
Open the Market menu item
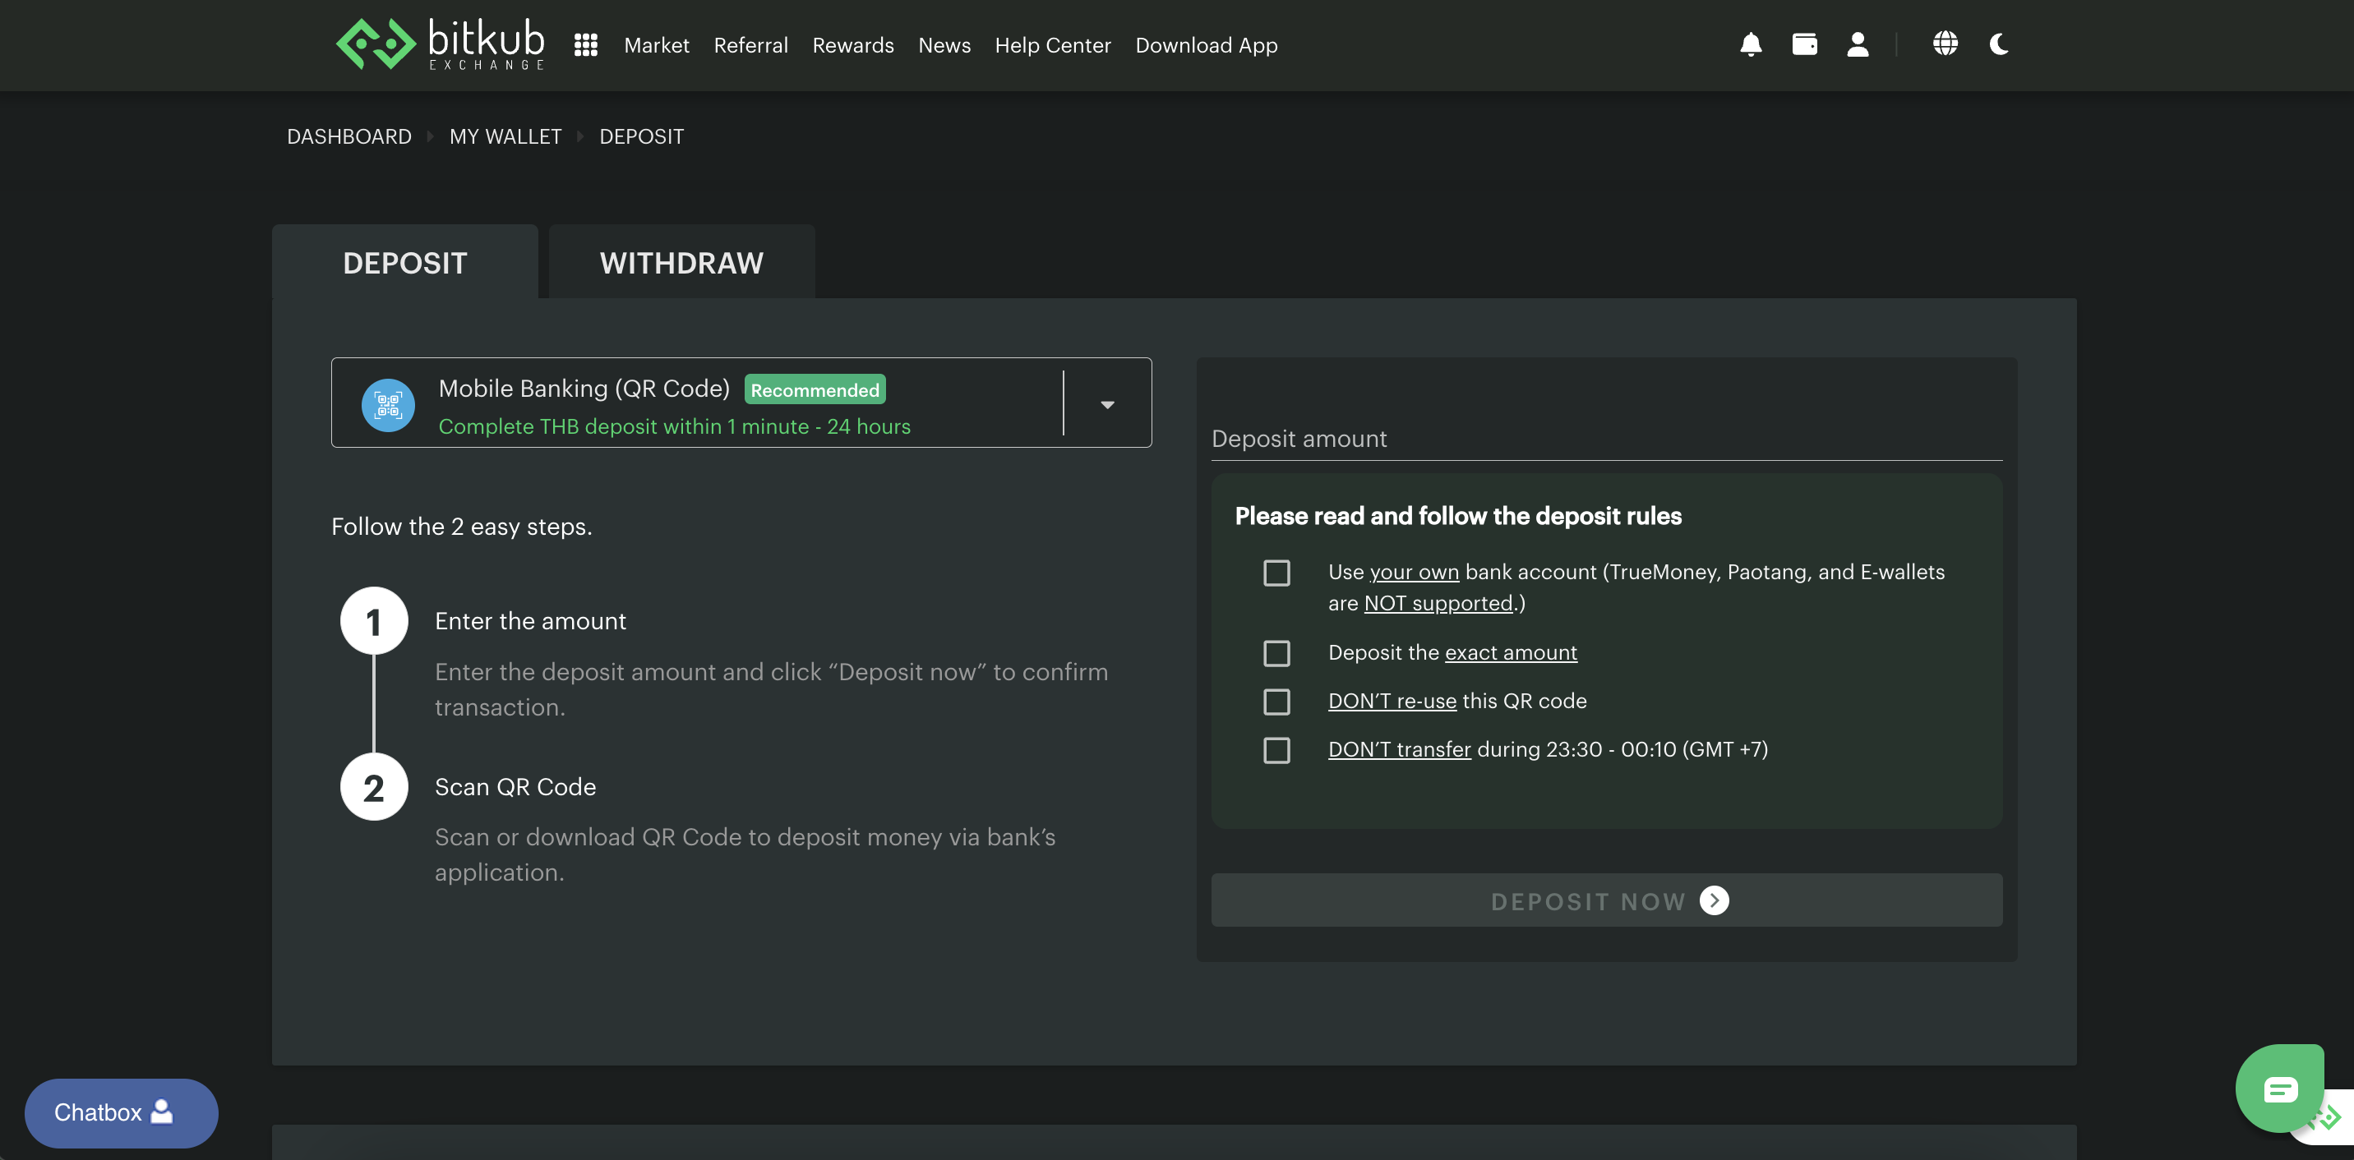click(656, 44)
